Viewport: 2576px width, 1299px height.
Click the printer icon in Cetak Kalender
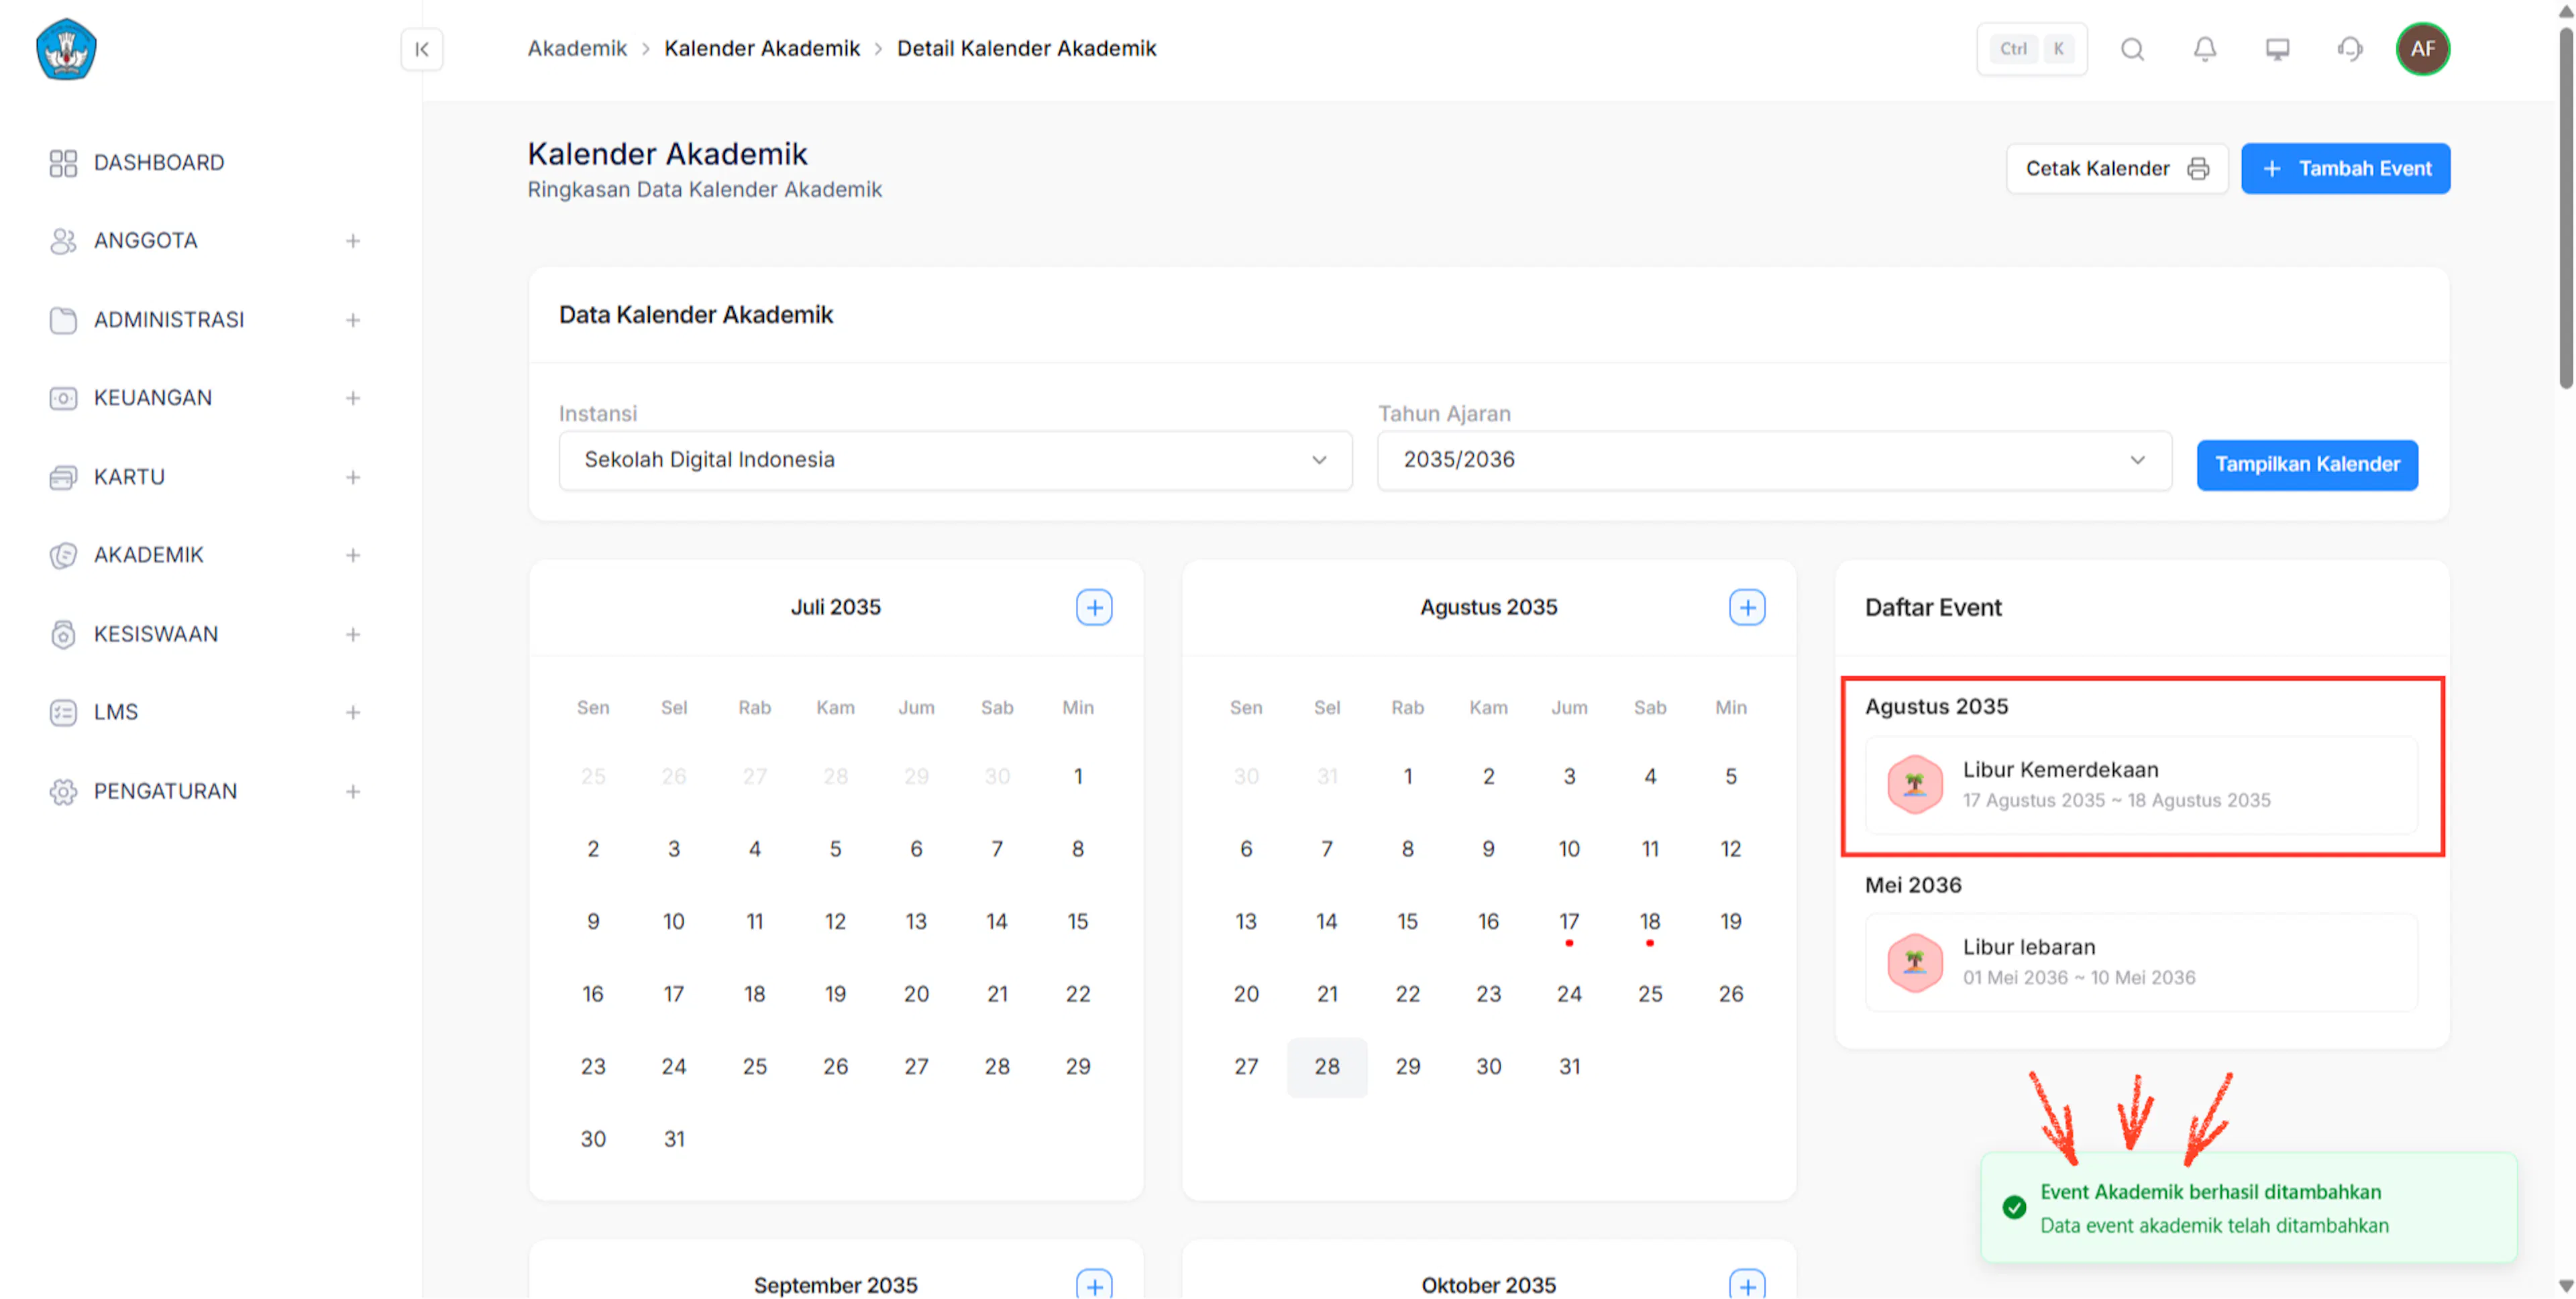click(x=2198, y=168)
